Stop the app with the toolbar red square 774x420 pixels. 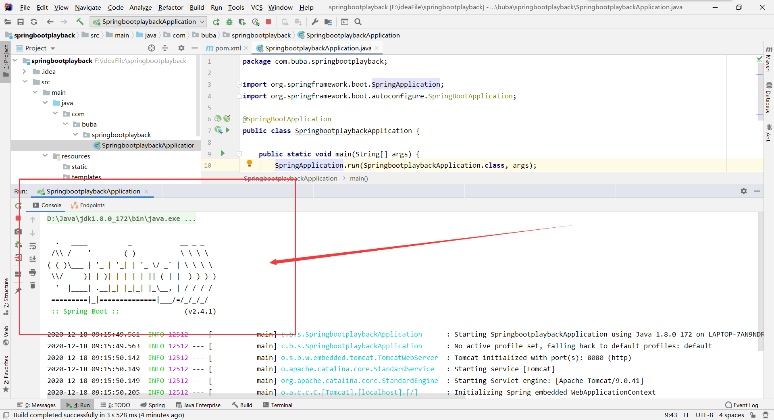(x=268, y=22)
